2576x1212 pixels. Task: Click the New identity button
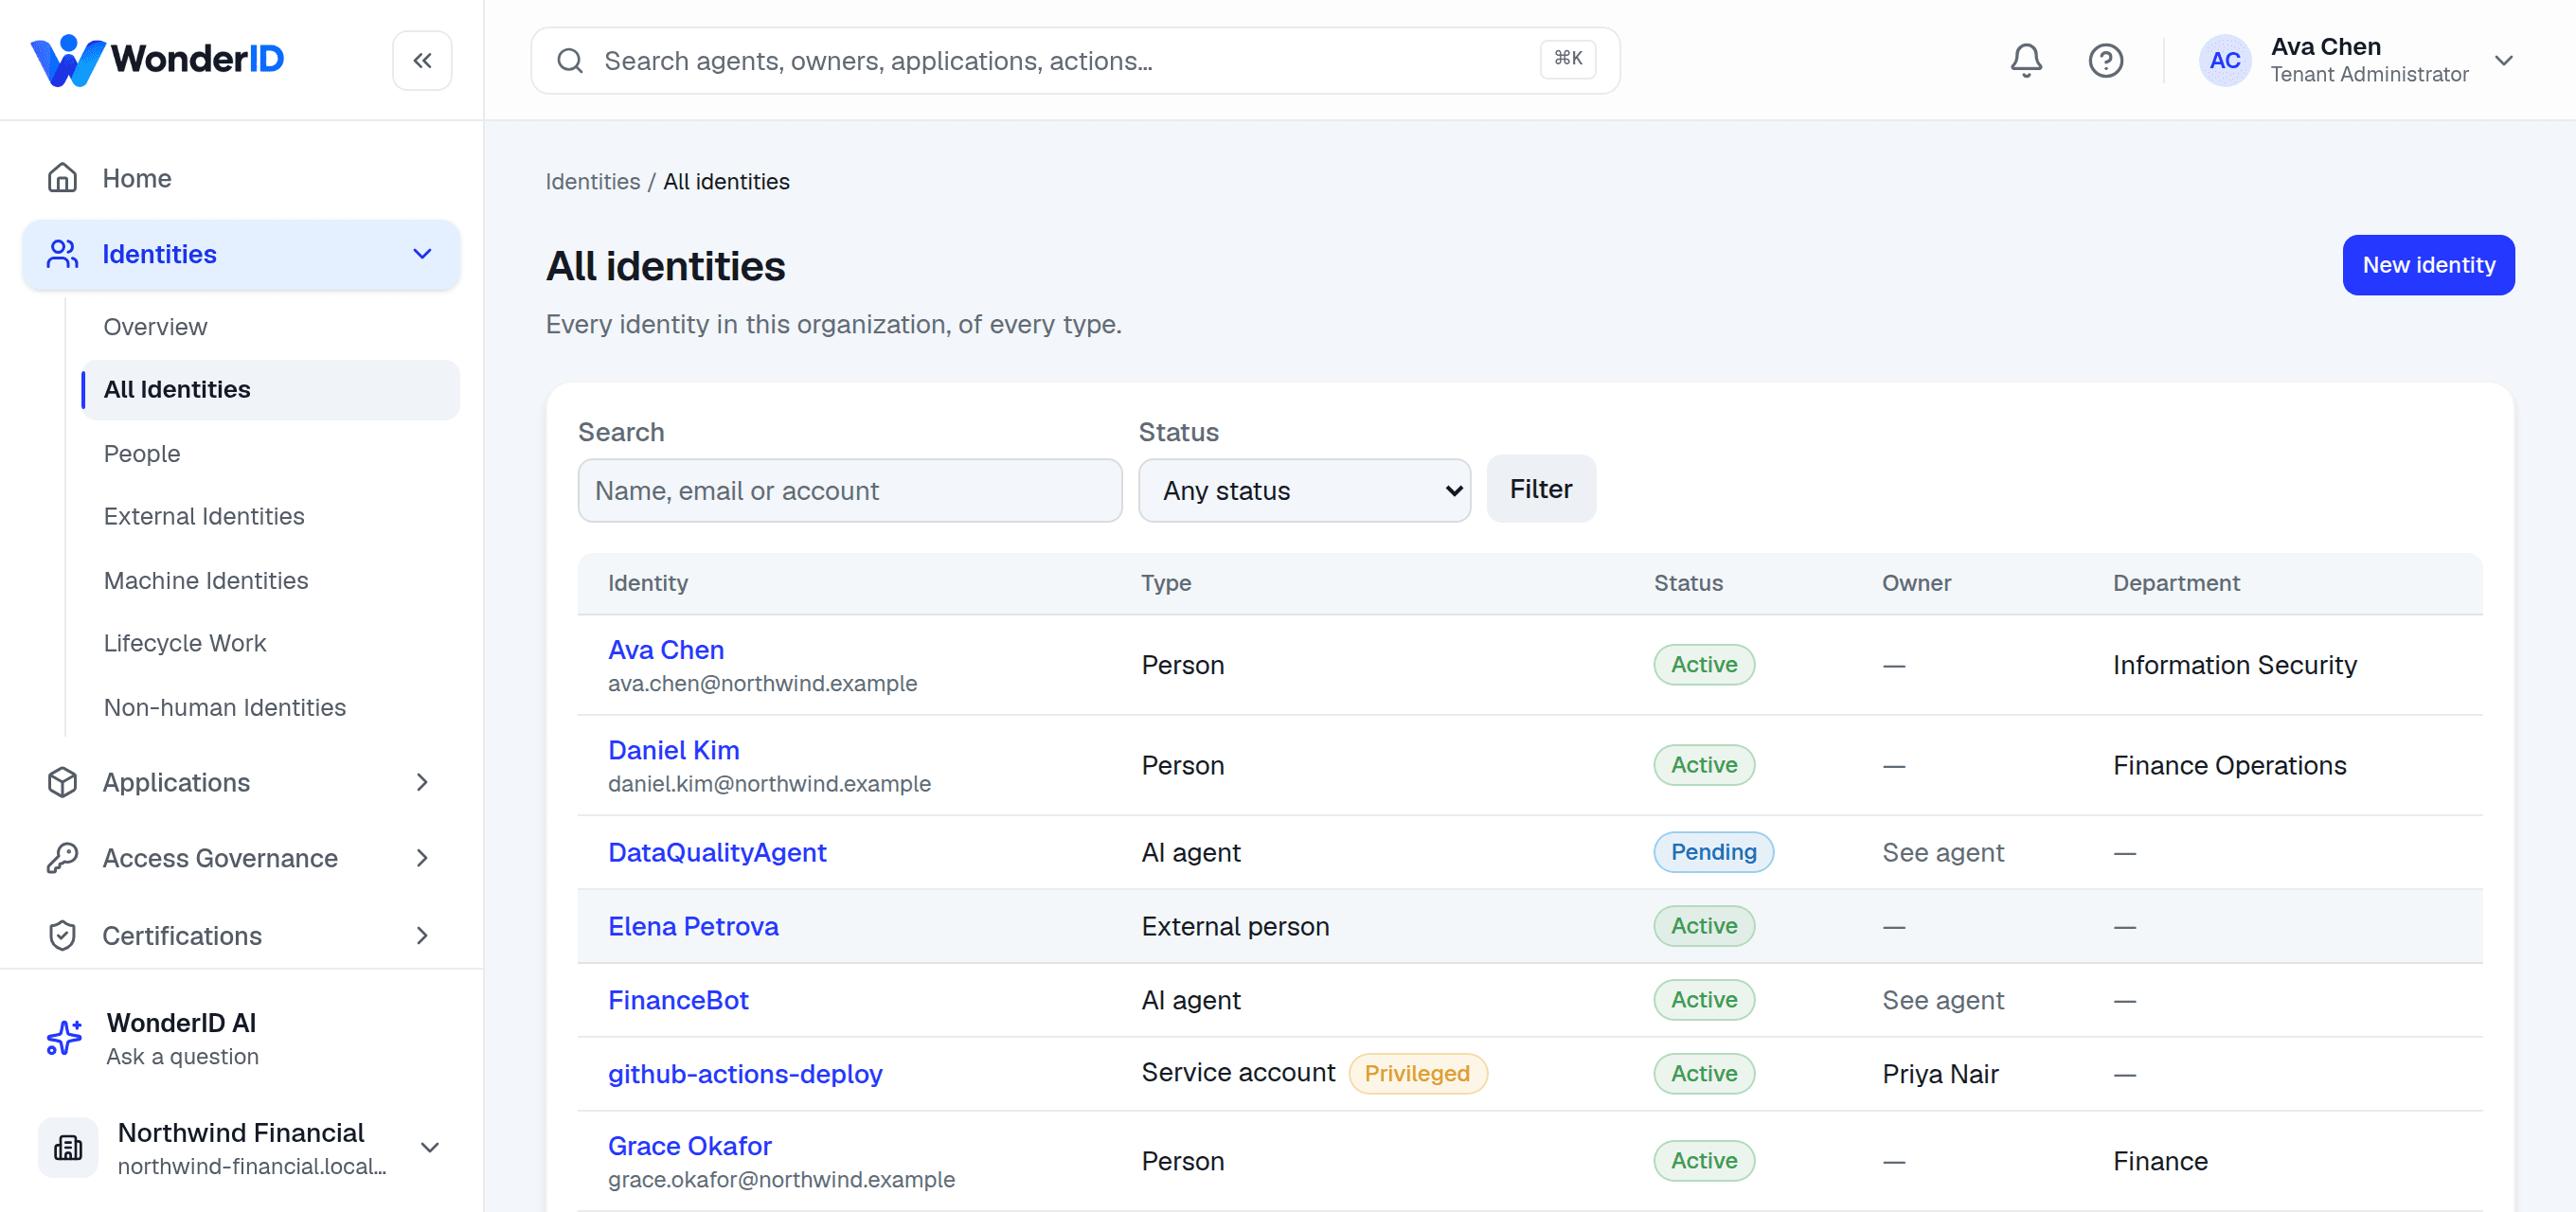2427,265
